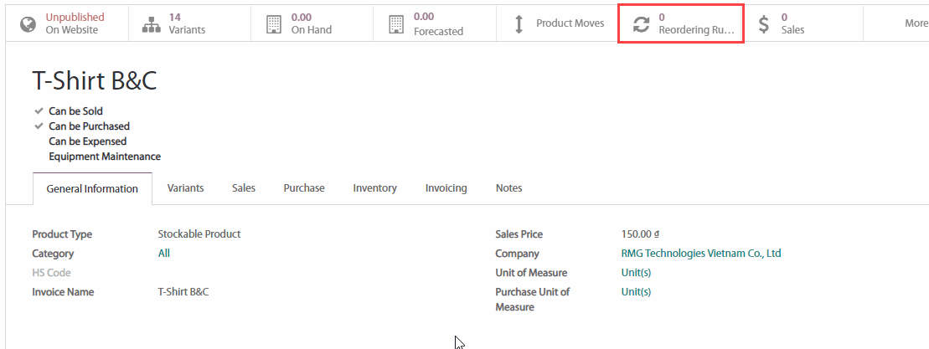Select the Notes tab
The image size is (929, 349).
[508, 188]
